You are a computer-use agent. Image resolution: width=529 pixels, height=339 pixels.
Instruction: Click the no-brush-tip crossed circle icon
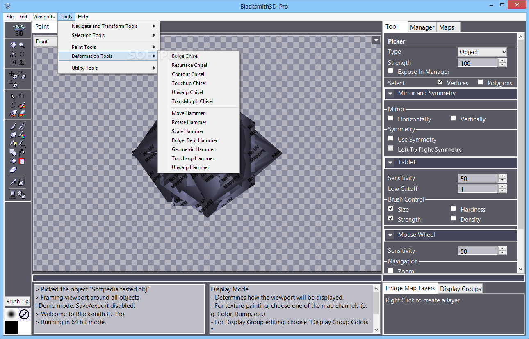click(x=25, y=314)
